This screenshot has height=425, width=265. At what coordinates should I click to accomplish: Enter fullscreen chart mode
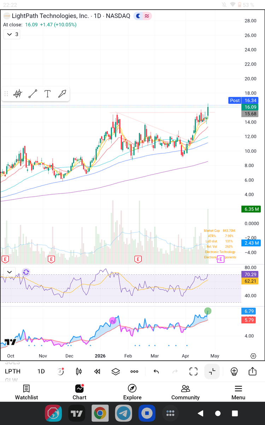coord(193,371)
